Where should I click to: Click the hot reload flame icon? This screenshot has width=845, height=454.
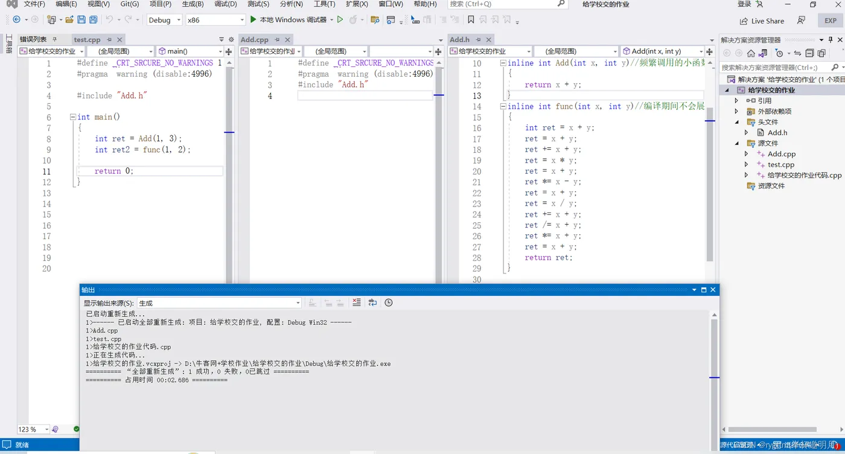tap(353, 20)
